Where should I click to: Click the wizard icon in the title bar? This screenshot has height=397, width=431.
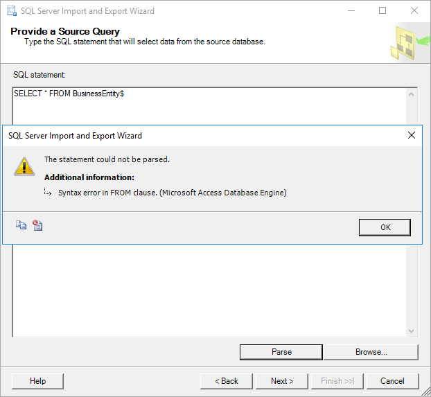pyautogui.click(x=12, y=11)
